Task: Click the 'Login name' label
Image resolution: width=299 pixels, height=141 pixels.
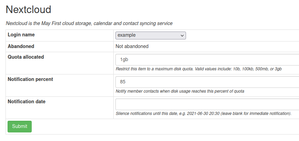Action: (21, 35)
